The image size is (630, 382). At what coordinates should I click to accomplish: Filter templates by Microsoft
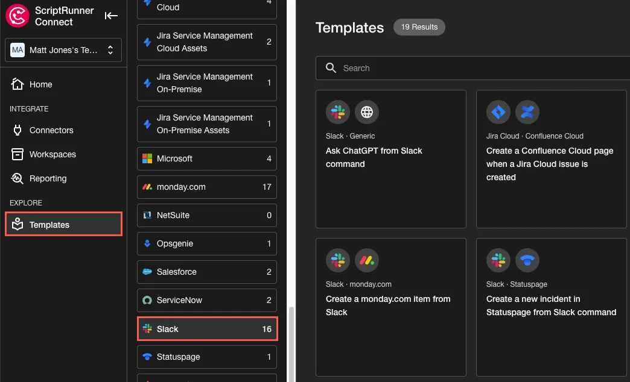pos(207,159)
